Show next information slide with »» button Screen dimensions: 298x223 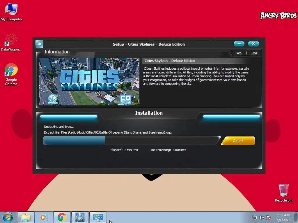[x=255, y=53]
